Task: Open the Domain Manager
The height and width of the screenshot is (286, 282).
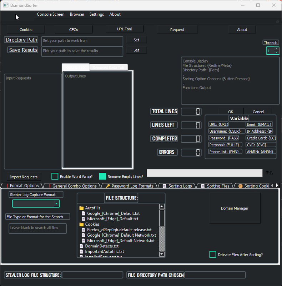Action: click(x=235, y=208)
